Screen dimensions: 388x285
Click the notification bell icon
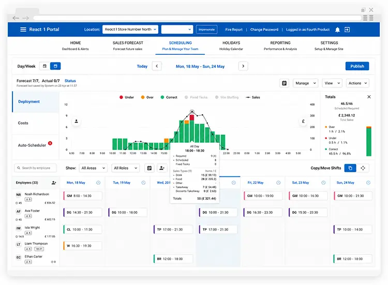click(x=337, y=29)
